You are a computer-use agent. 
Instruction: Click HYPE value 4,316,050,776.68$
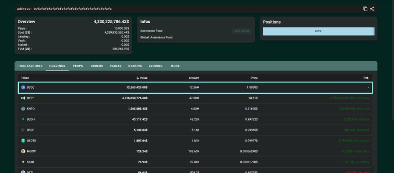[135, 98]
